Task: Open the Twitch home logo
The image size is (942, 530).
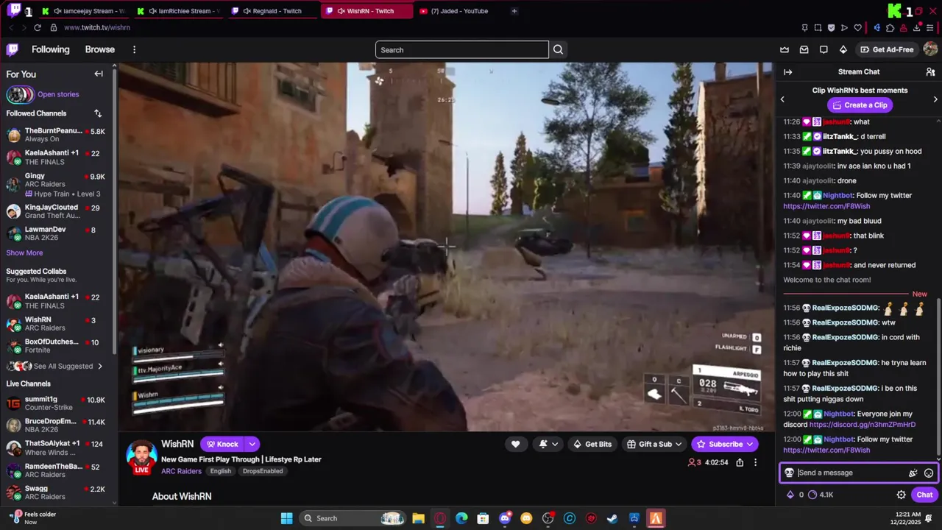Action: coord(13,49)
